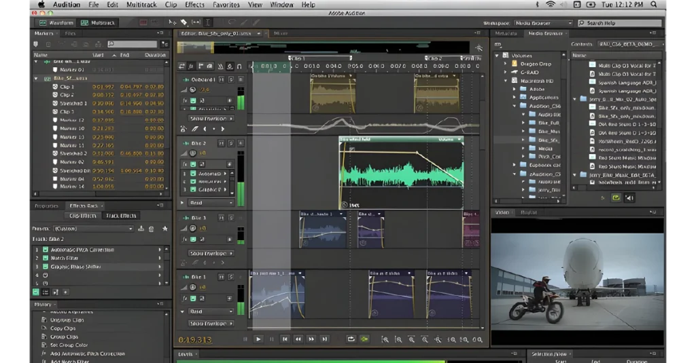
Task: Open Read automation dropdown on Bike 2
Action: [x=211, y=203]
